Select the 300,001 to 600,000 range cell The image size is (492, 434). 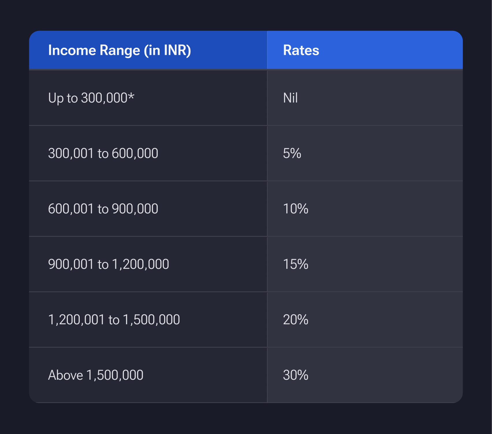click(103, 153)
